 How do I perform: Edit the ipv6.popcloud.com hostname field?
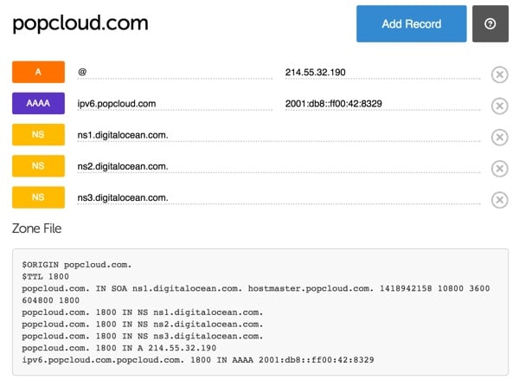tap(173, 104)
